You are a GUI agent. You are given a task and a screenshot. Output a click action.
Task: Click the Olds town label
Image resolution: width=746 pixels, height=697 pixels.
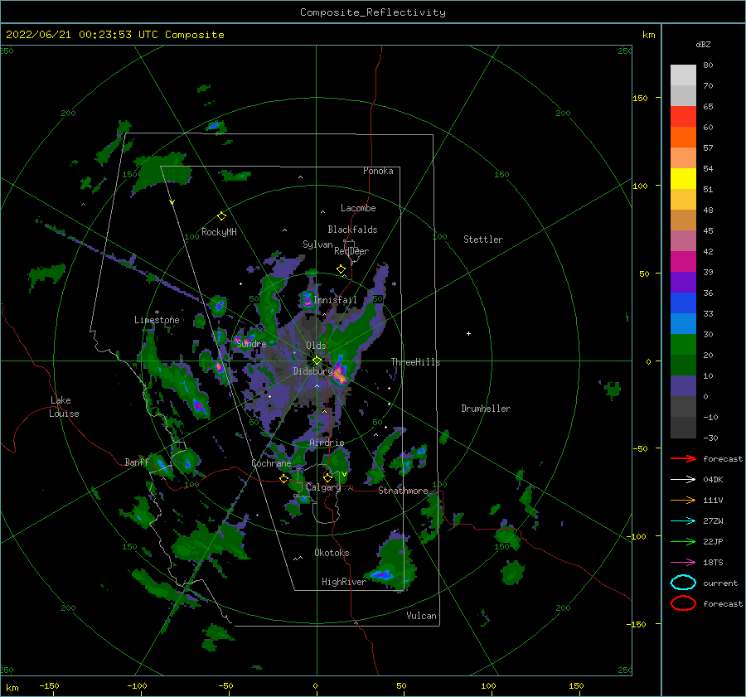pyautogui.click(x=316, y=346)
